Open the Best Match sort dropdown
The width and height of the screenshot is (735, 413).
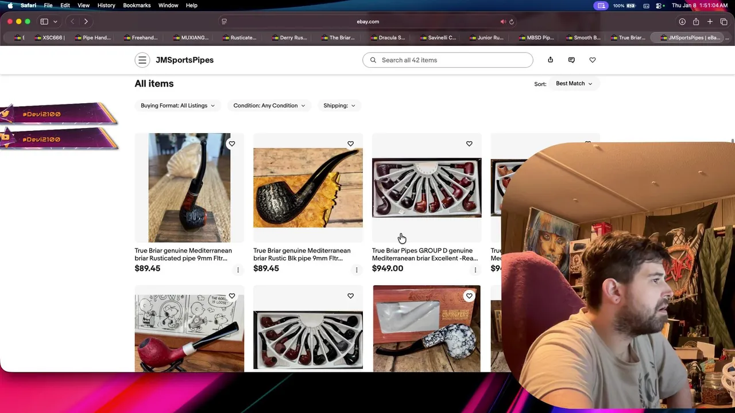click(x=574, y=84)
